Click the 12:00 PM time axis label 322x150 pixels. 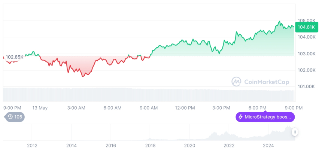(185, 108)
